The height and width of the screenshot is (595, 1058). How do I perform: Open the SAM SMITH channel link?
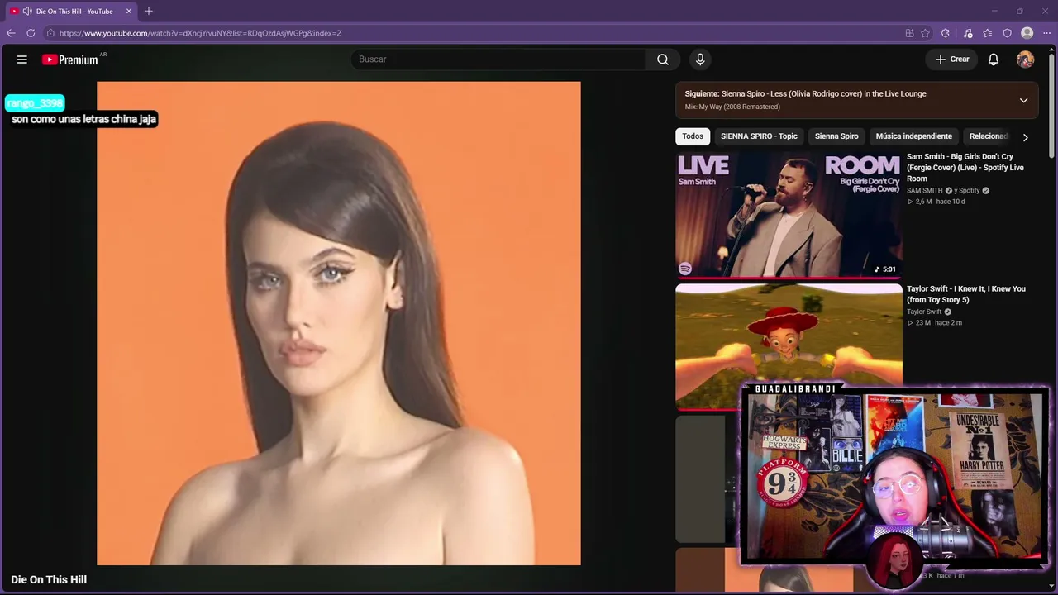coord(924,191)
